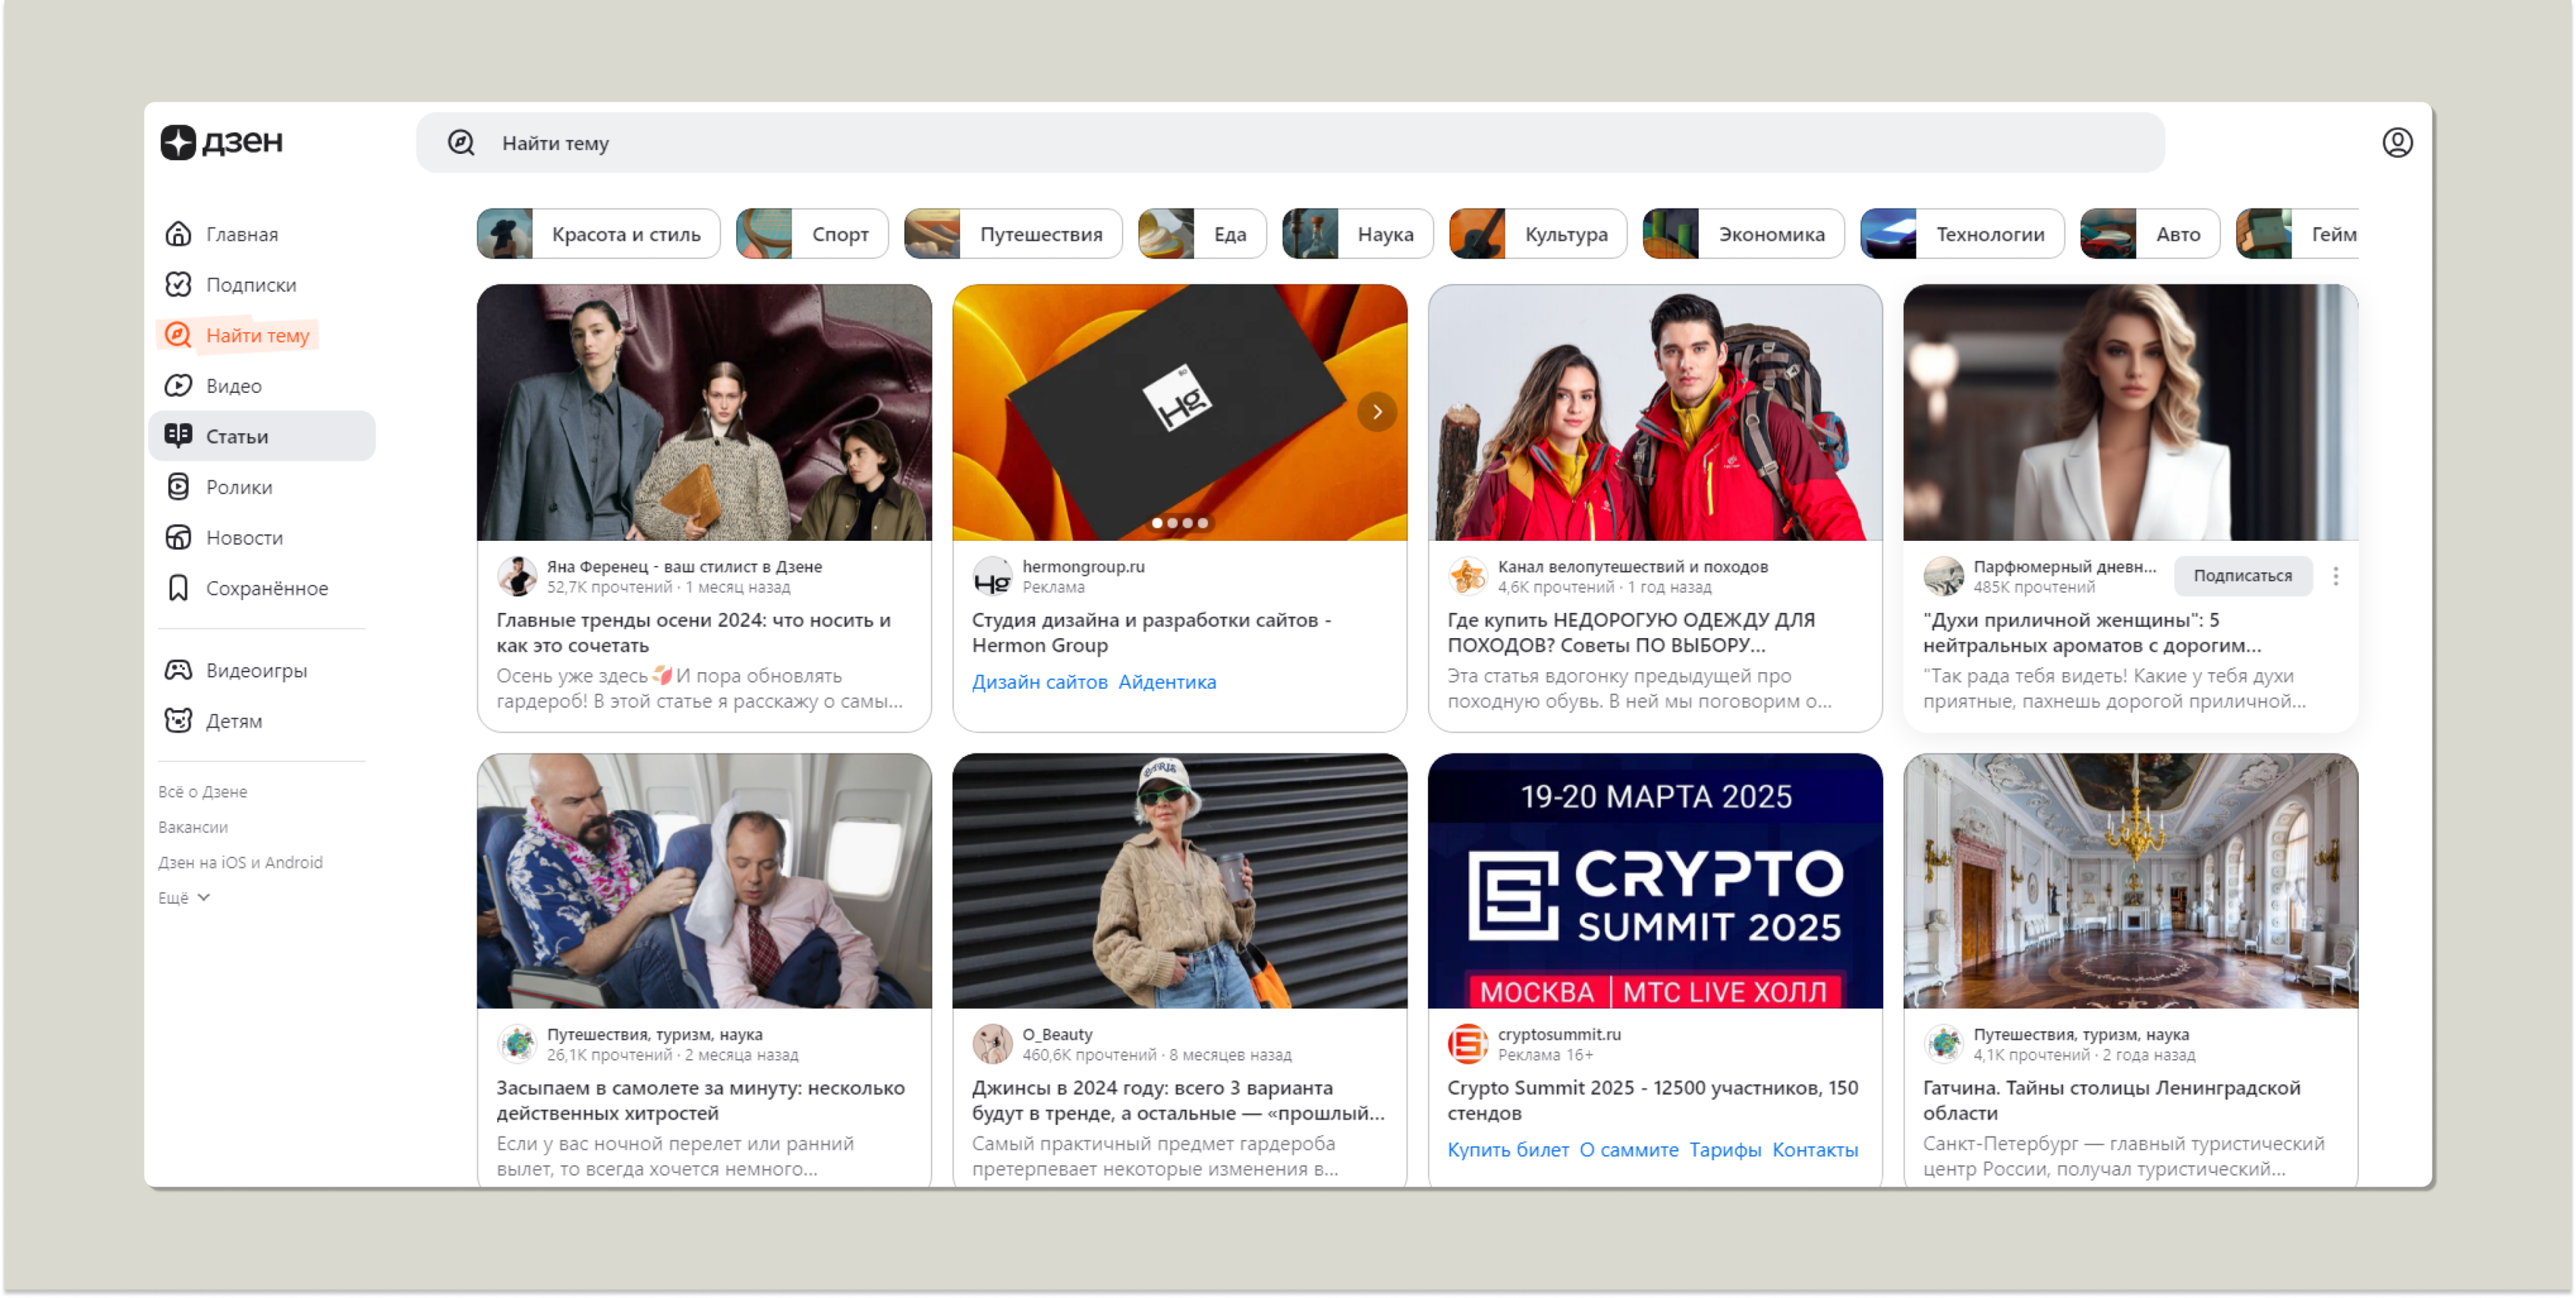Click the Видеоигры gamepad icon

[x=178, y=670]
